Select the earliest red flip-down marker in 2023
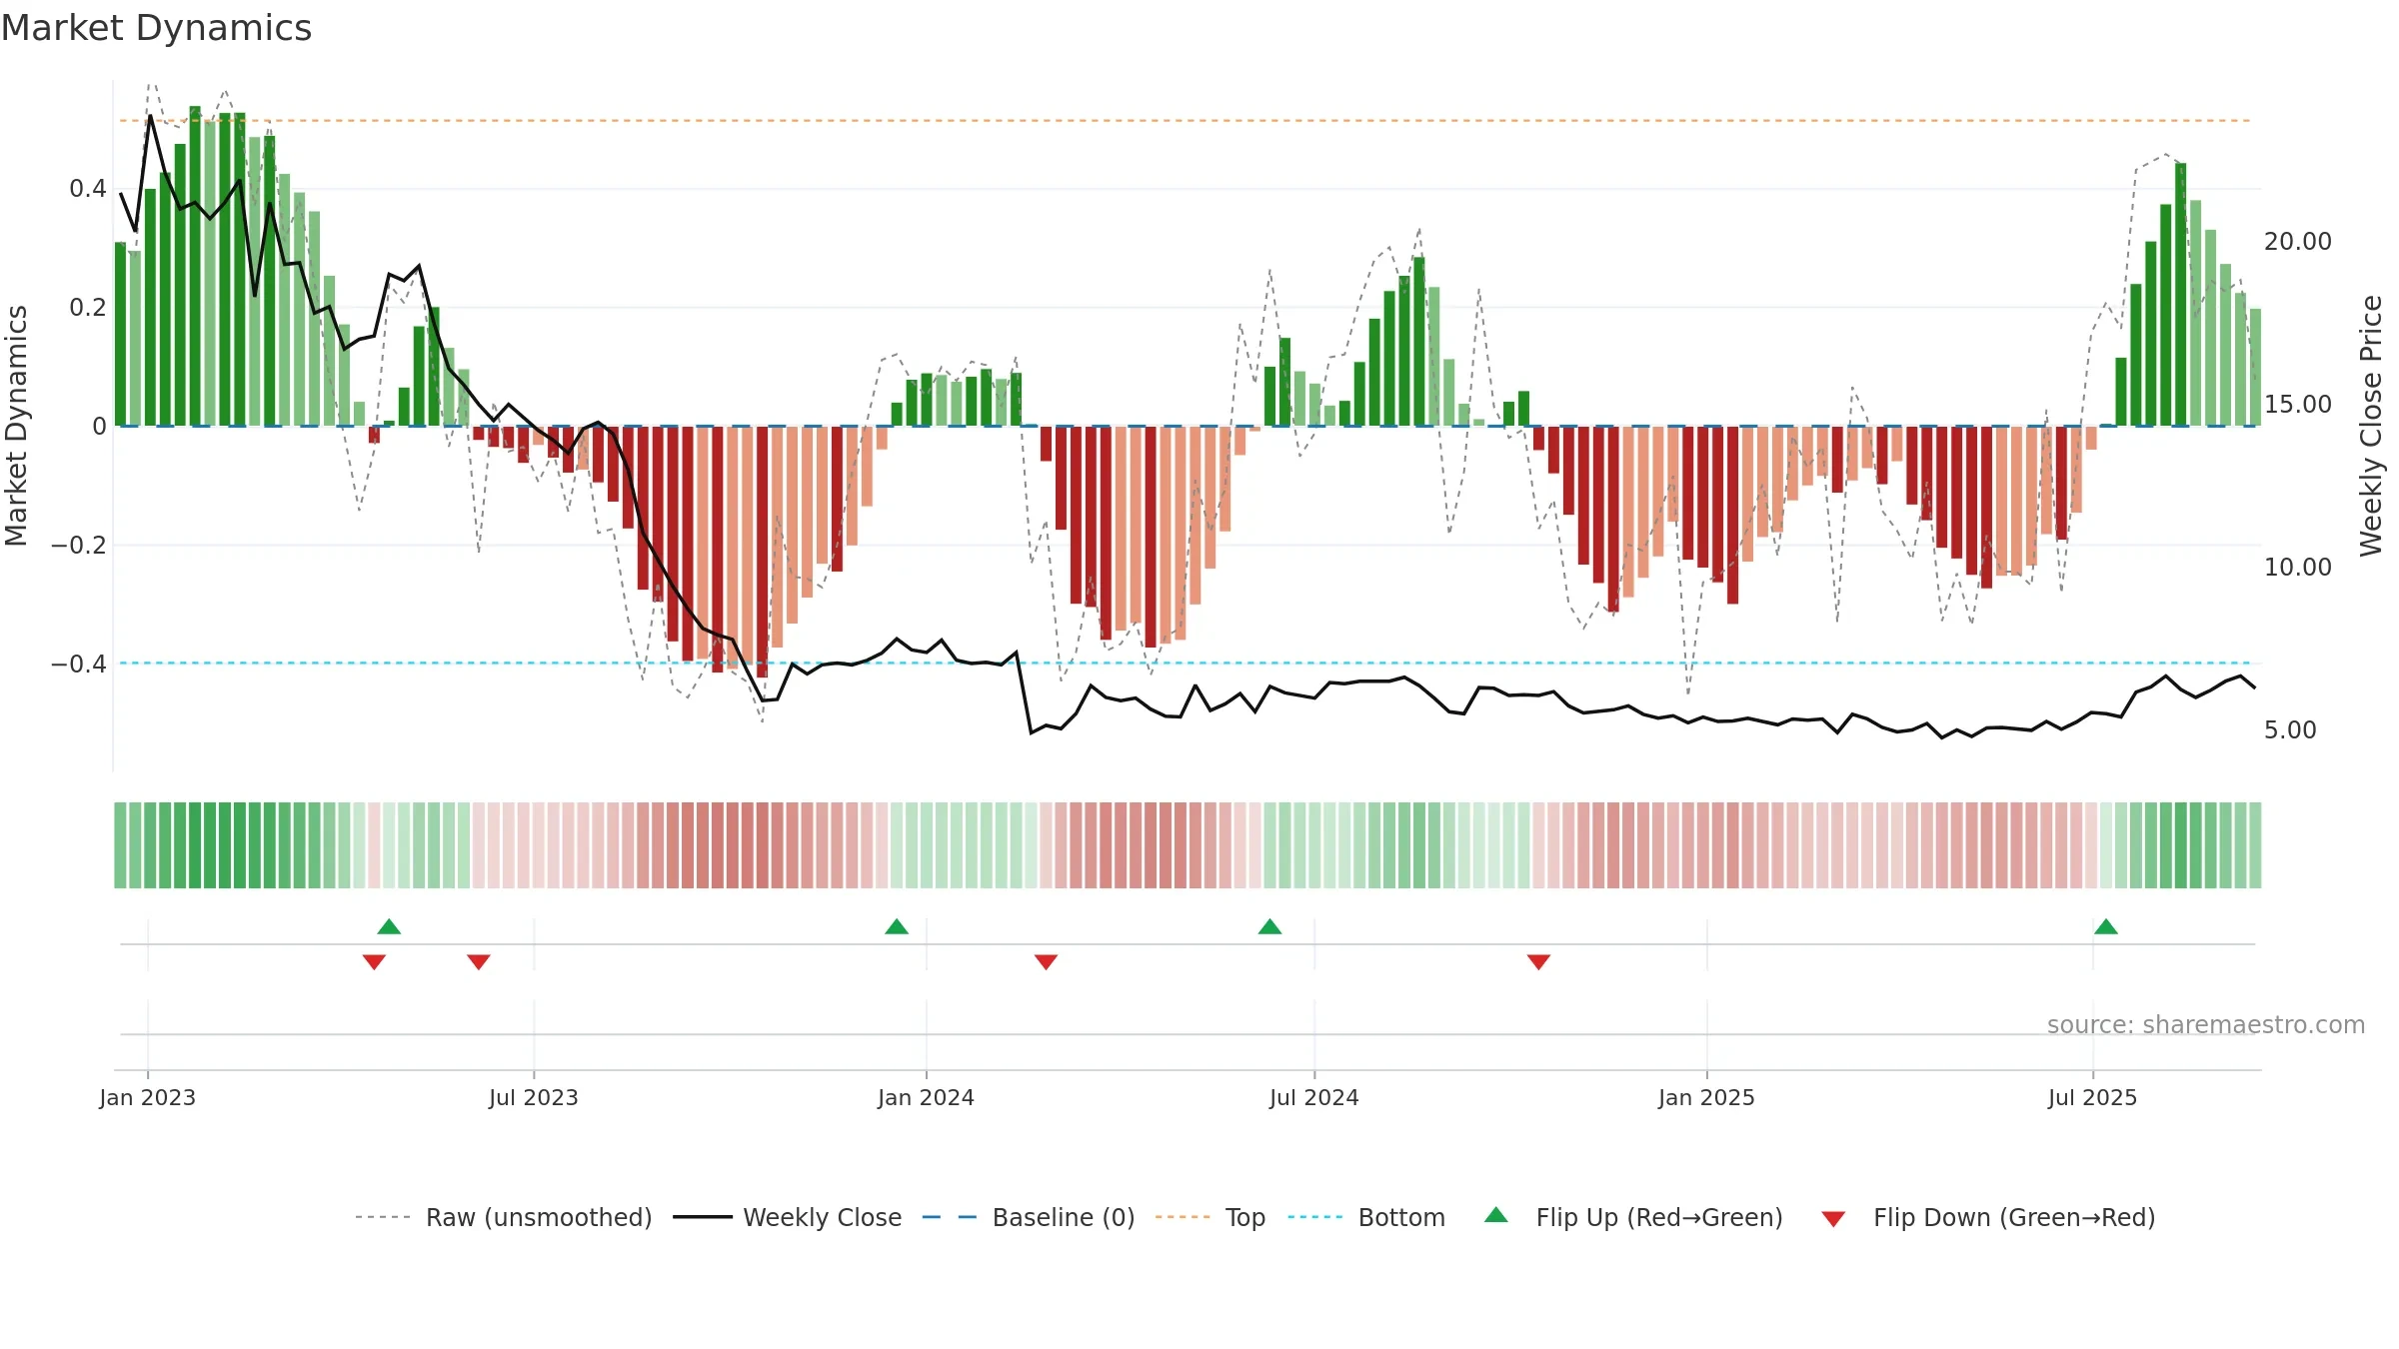The height and width of the screenshot is (1349, 2399). click(374, 961)
